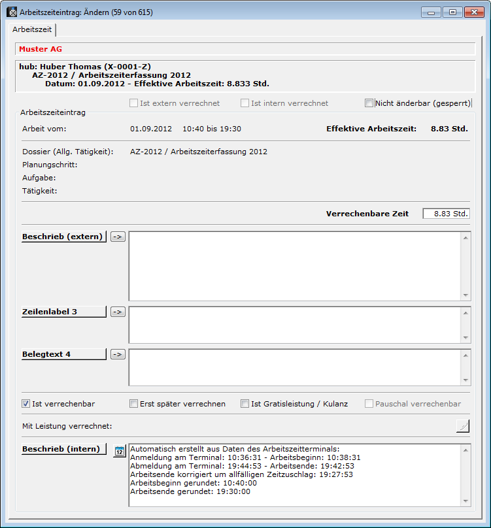Click the application icon in the title bar
The height and width of the screenshot is (528, 491).
pos(11,12)
